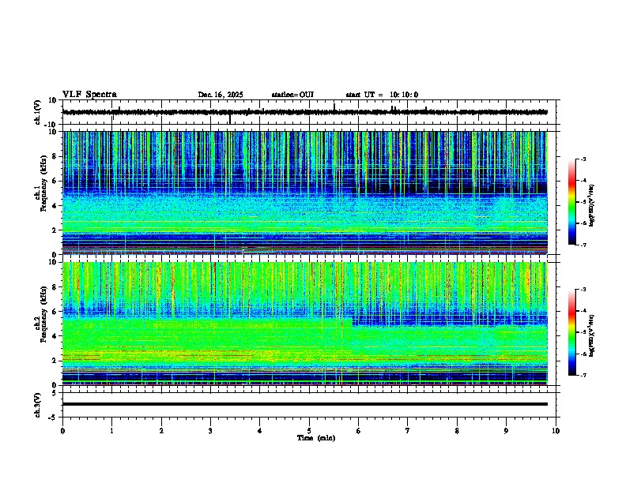The image size is (626, 483).
Task: Click the "-3" label on ch.1 color scale
Action: [583, 159]
